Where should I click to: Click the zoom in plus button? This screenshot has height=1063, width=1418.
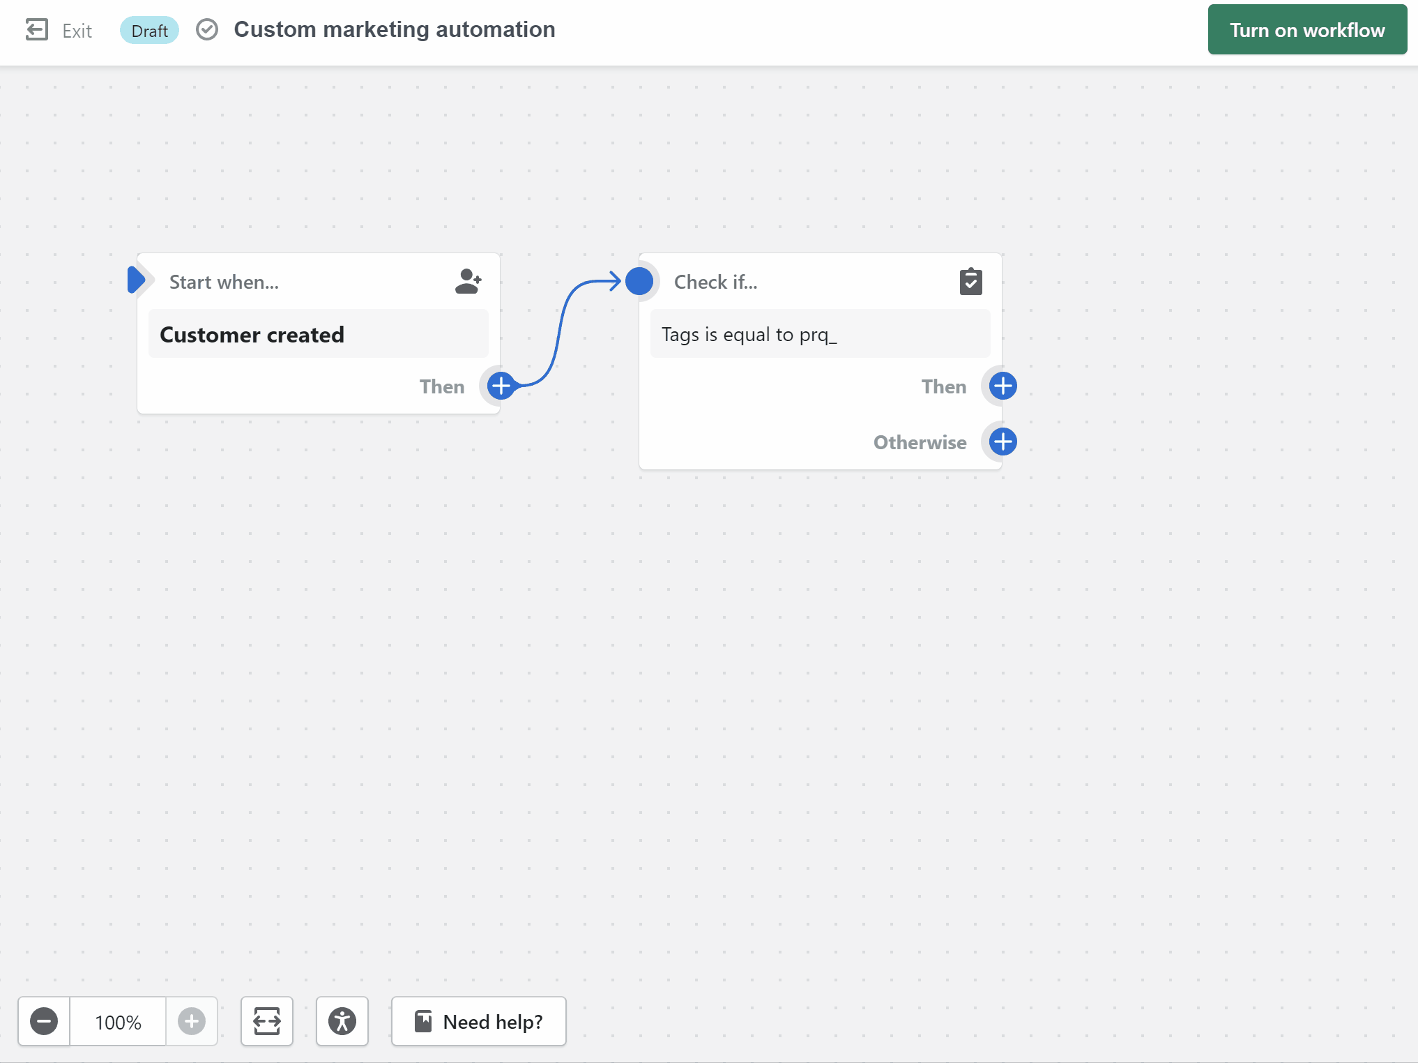(191, 1020)
